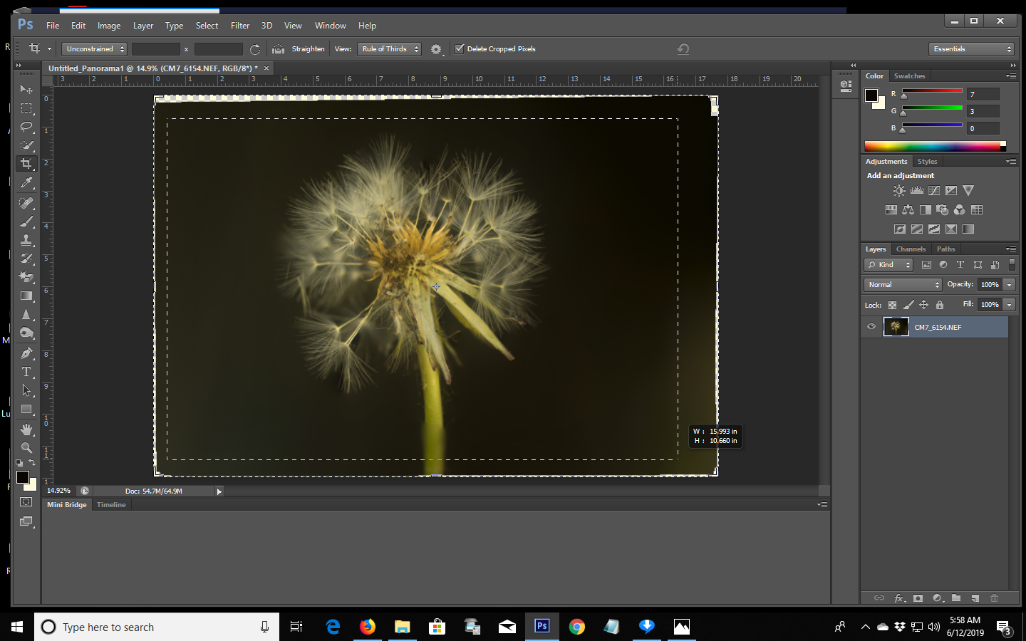
Task: Open the Essentials workspace dropdown
Action: point(971,49)
